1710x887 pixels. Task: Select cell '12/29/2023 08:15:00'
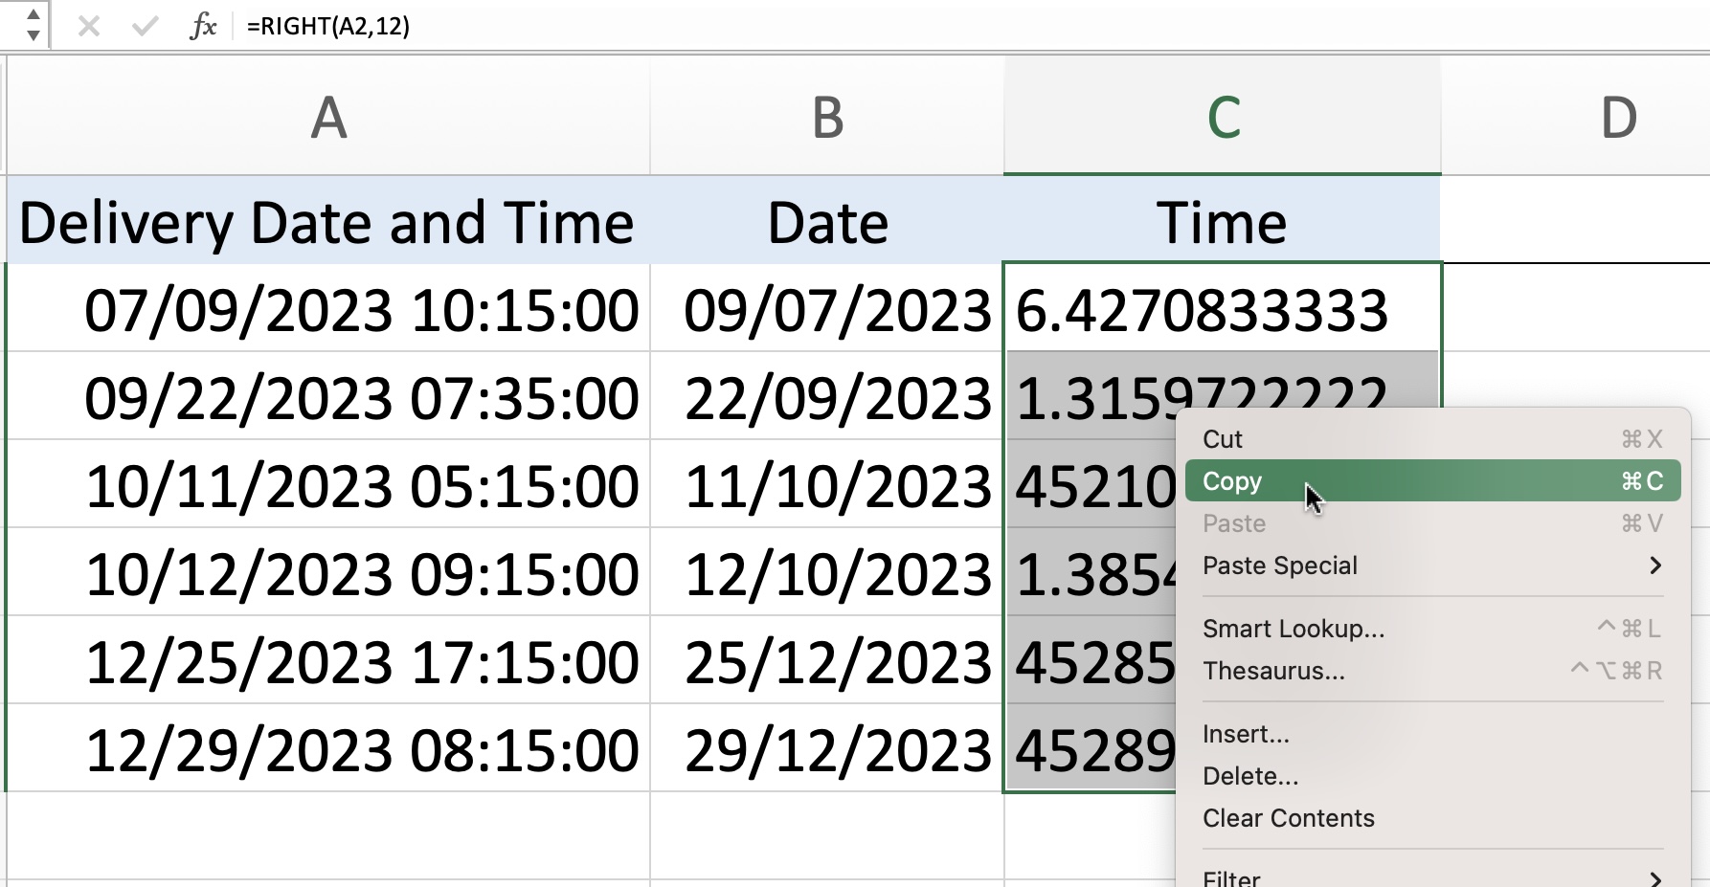(328, 749)
